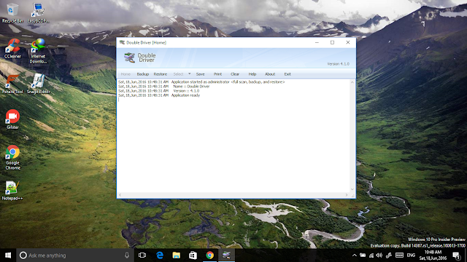Open the Backup menu in Double Driver
The width and height of the screenshot is (467, 262).
coord(143,74)
